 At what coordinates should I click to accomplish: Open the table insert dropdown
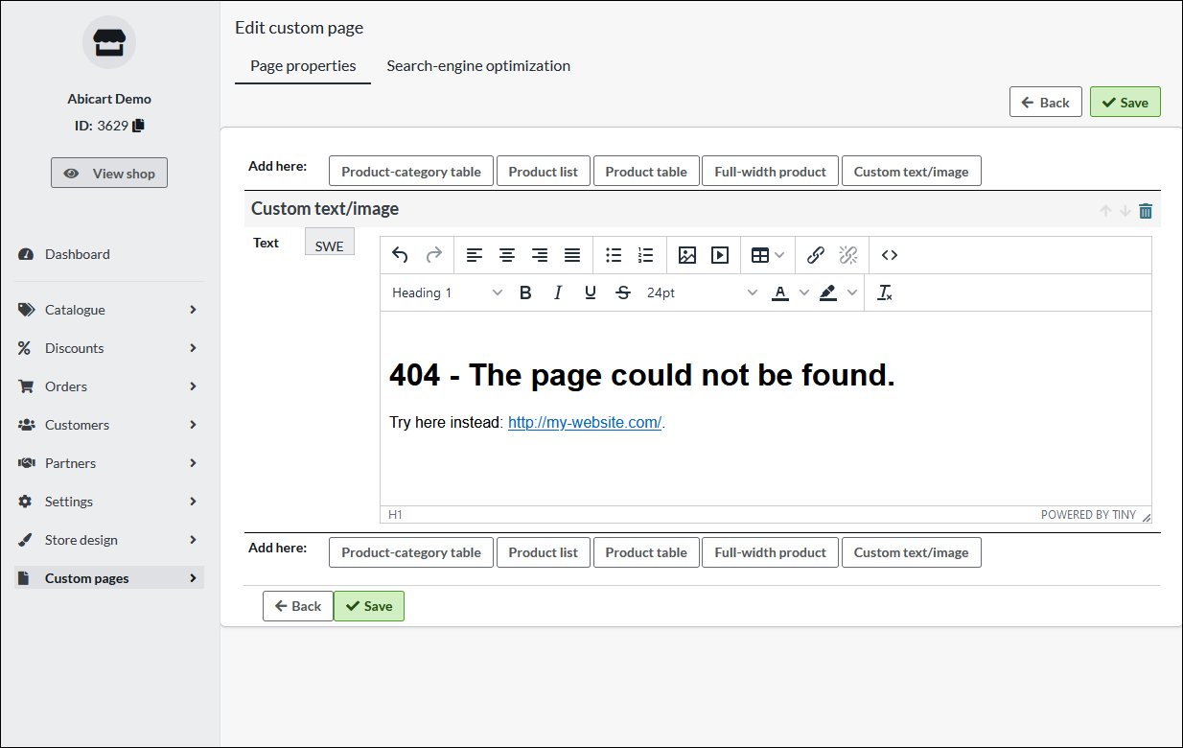[x=767, y=255]
